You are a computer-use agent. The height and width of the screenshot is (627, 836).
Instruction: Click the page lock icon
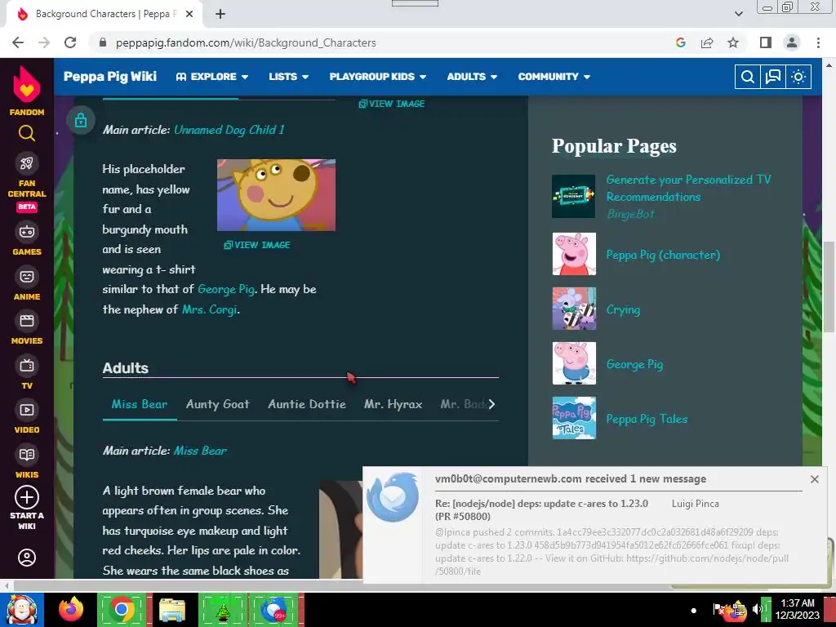pos(81,120)
